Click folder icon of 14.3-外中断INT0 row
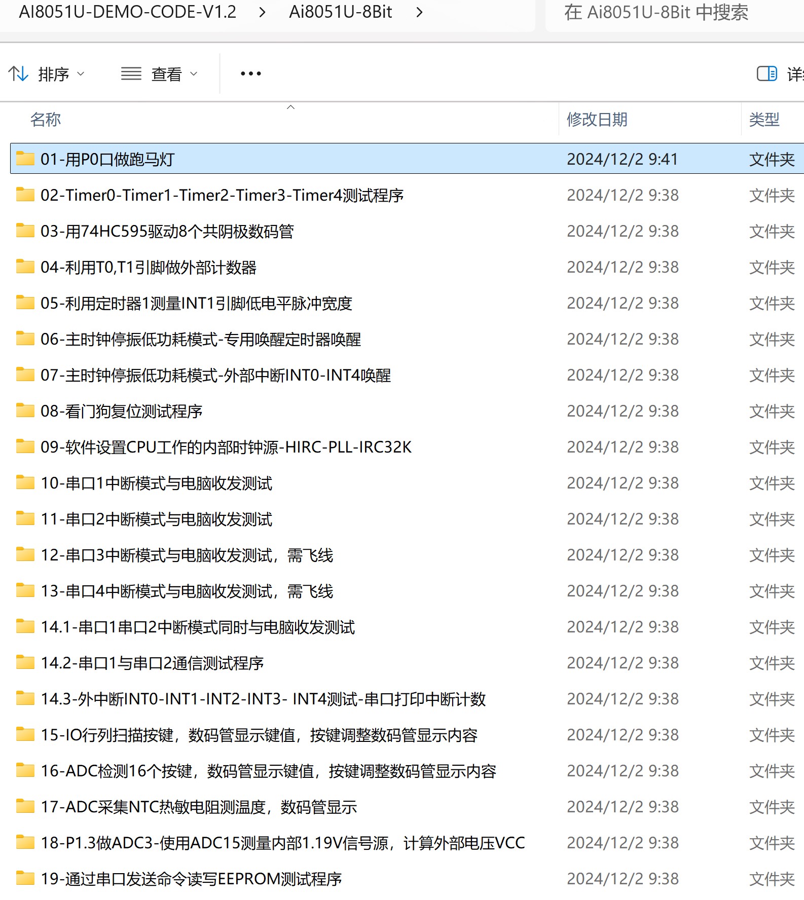 coord(25,698)
